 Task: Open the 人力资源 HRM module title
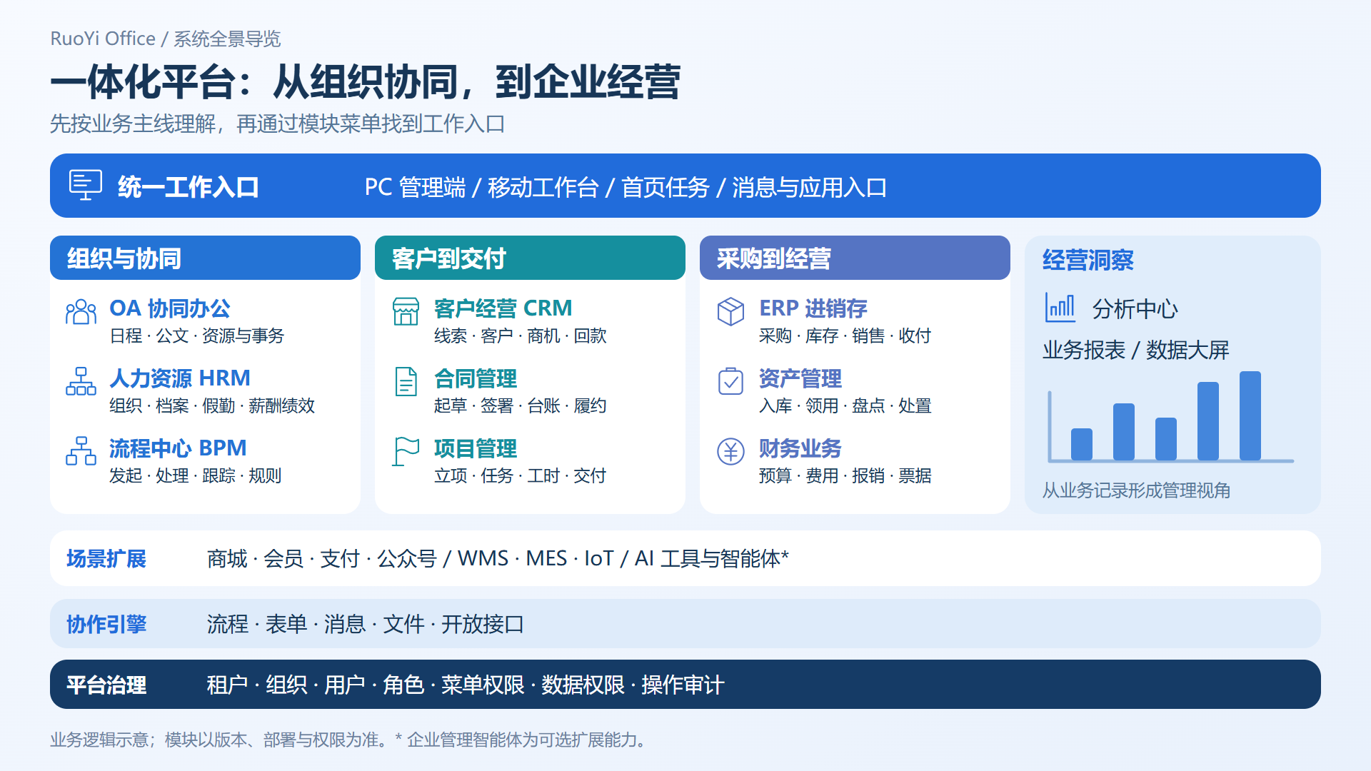(180, 378)
